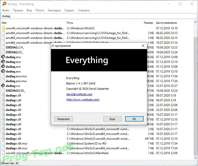Viewport: 198px width, 166px height.
Task: Confirm the About dialog with OK
Action: [x=134, y=119]
